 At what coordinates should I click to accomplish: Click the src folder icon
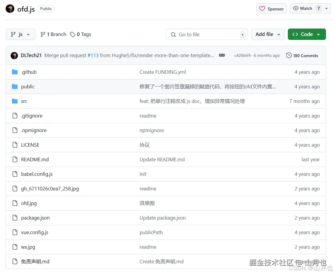click(15, 101)
